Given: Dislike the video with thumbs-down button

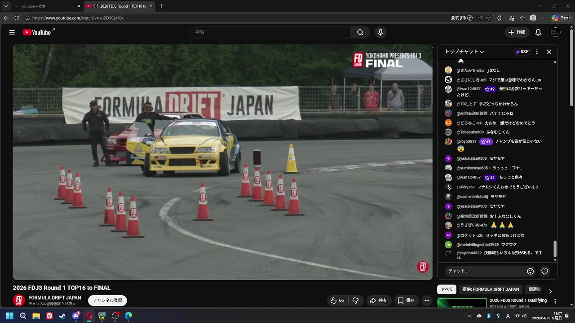Looking at the screenshot, I should 355,301.
